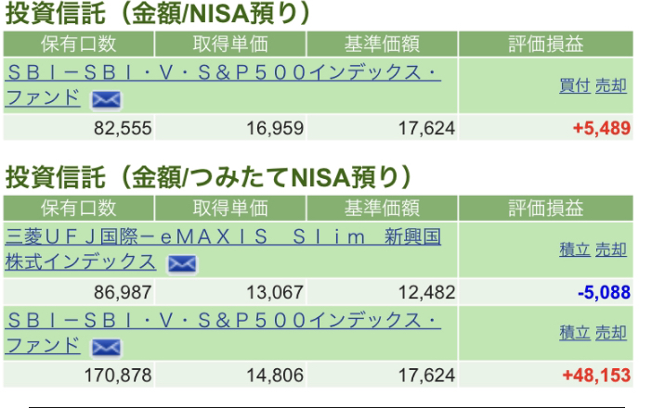The image size is (652, 408).
Task: Click 売却 link for つみたてNISA S&P500 fund
Action: click(x=611, y=333)
